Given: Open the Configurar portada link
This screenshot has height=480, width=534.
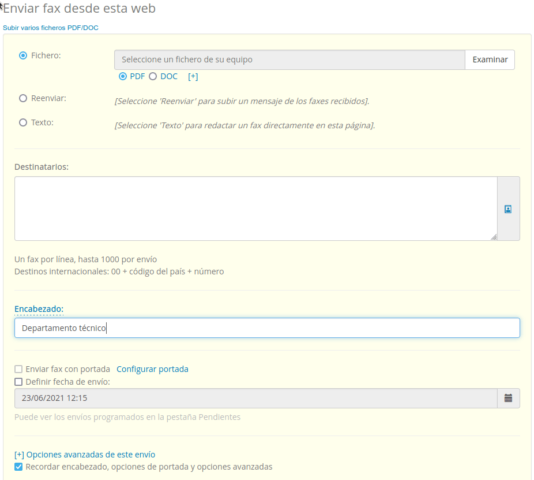Looking at the screenshot, I should tap(152, 369).
